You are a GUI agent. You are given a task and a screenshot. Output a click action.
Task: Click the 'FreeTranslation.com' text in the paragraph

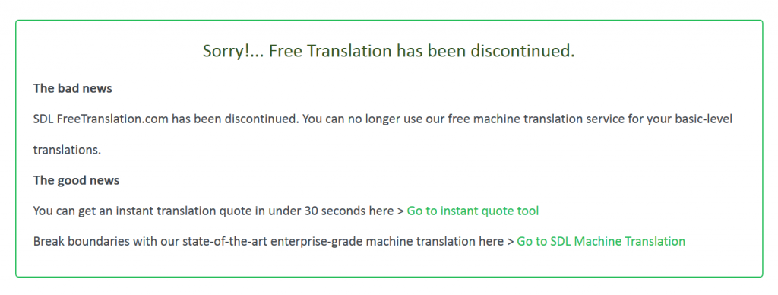(112, 119)
